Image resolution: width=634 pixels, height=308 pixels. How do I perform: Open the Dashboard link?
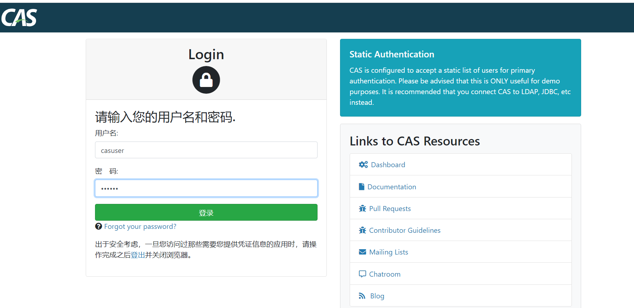click(388, 165)
